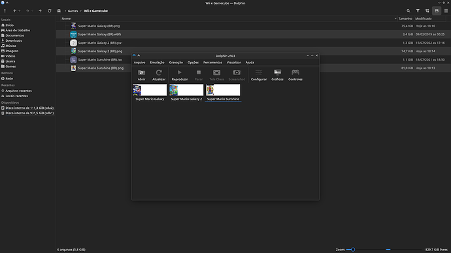Adjust the Zoom slider handle
451x253 pixels.
coord(353,250)
